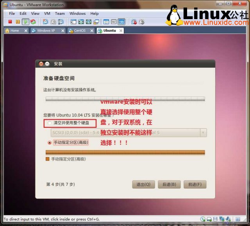
Task: Click the 这台计算机没有安装操作系统 text
Action: 70,90
